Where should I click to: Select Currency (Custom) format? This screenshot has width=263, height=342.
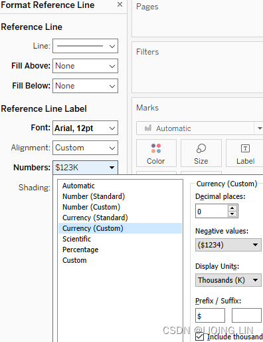[120, 228]
